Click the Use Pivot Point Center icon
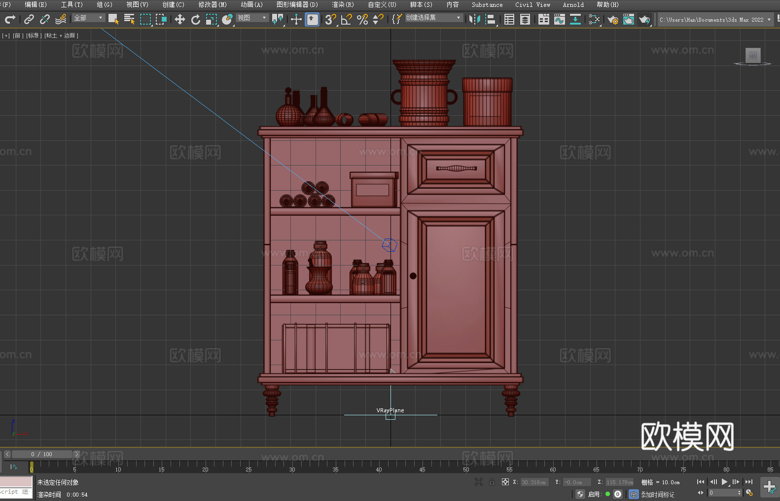Screen dimensions: 780x501 click(278, 19)
